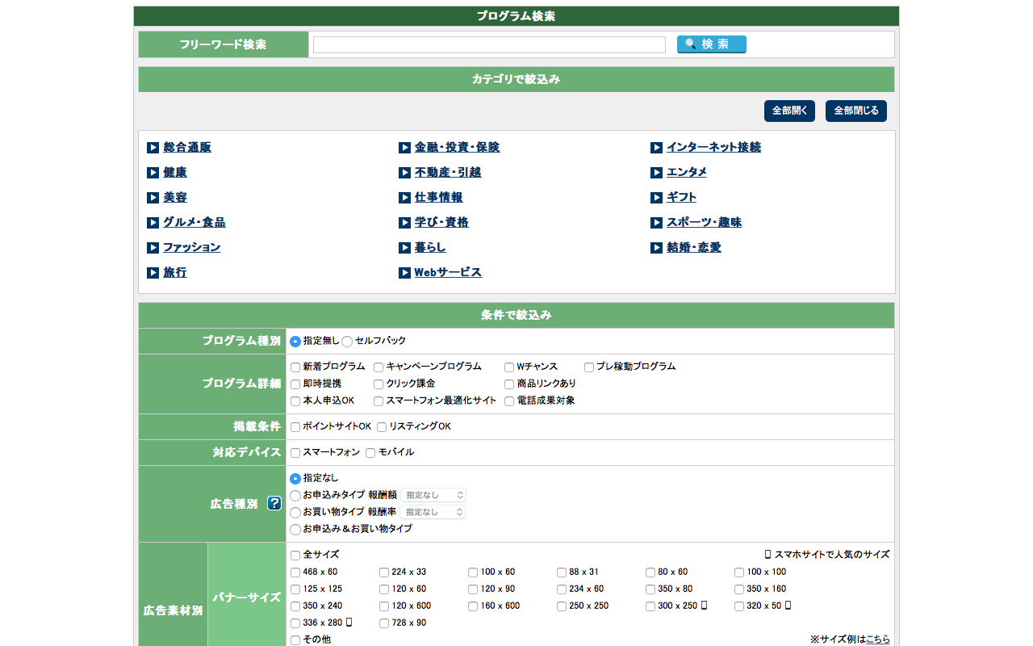
Task: Select the 指定なし ad type radio
Action: 295,479
